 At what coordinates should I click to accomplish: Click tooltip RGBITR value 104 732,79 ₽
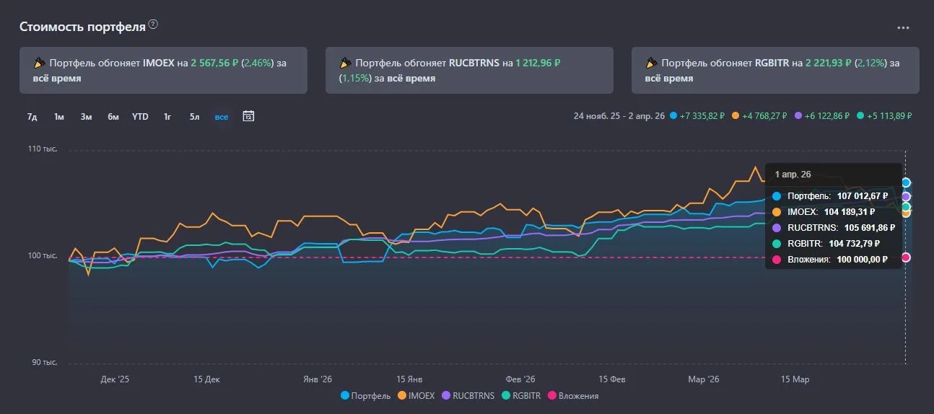coord(853,244)
